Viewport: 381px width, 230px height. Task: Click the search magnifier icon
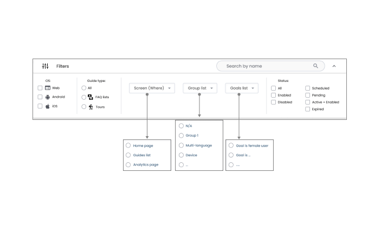click(316, 66)
